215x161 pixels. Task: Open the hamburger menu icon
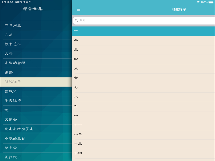click(x=78, y=9)
